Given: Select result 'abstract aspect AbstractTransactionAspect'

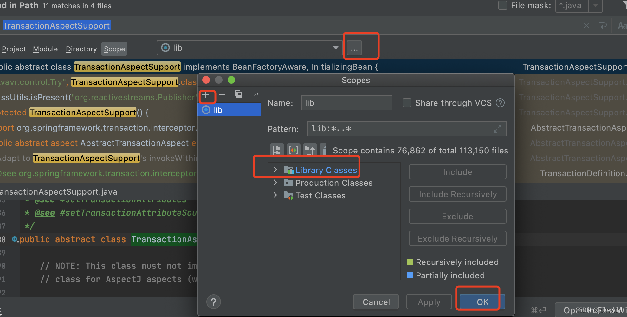Looking at the screenshot, I should 98,143.
